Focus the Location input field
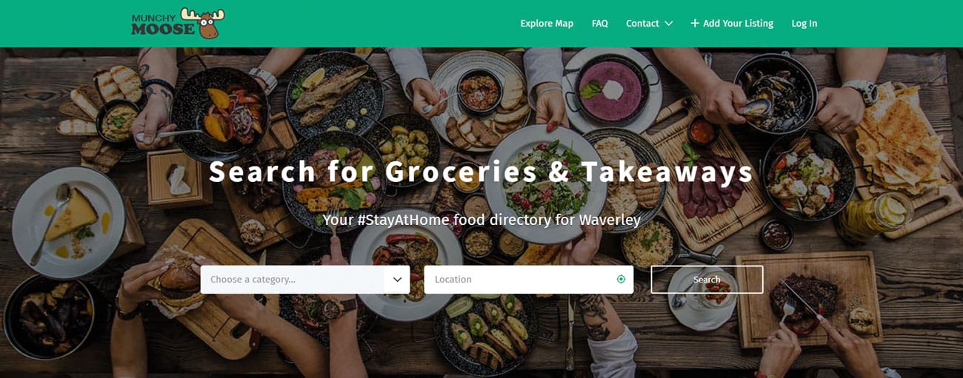Image resolution: width=963 pixels, height=378 pixels. click(x=529, y=280)
